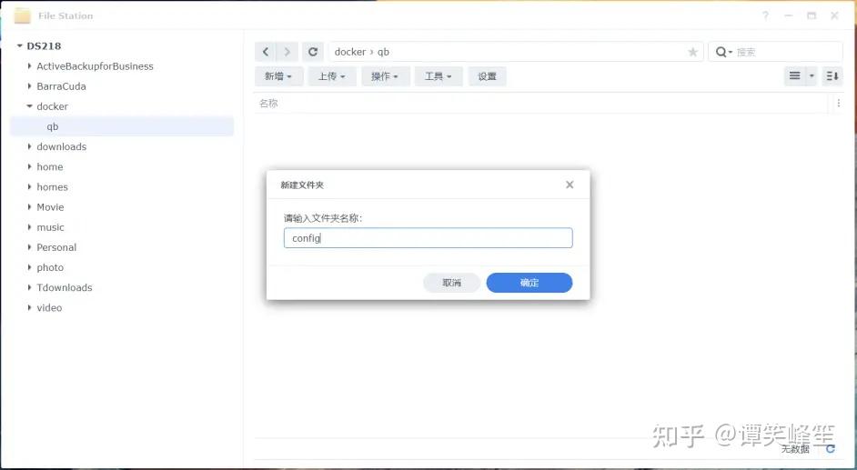Screen dimensions: 857x470
Task: Select the homes folder label
Action: (53, 186)
